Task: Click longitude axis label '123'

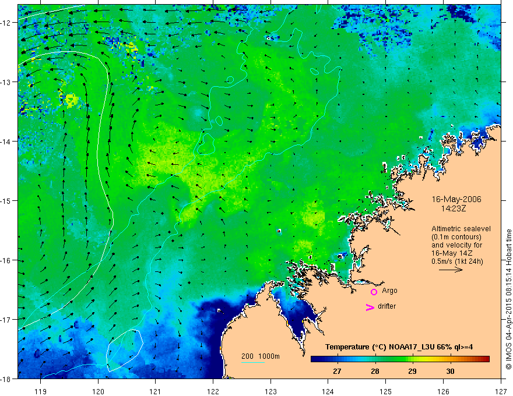Action: 270,391
